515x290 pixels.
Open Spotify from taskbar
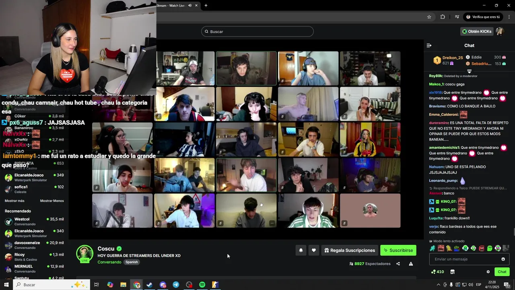pyautogui.click(x=202, y=285)
